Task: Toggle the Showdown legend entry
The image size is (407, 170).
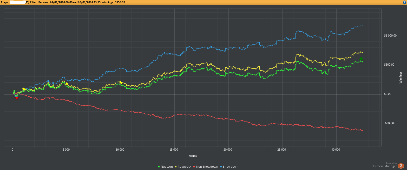Action: [229, 167]
